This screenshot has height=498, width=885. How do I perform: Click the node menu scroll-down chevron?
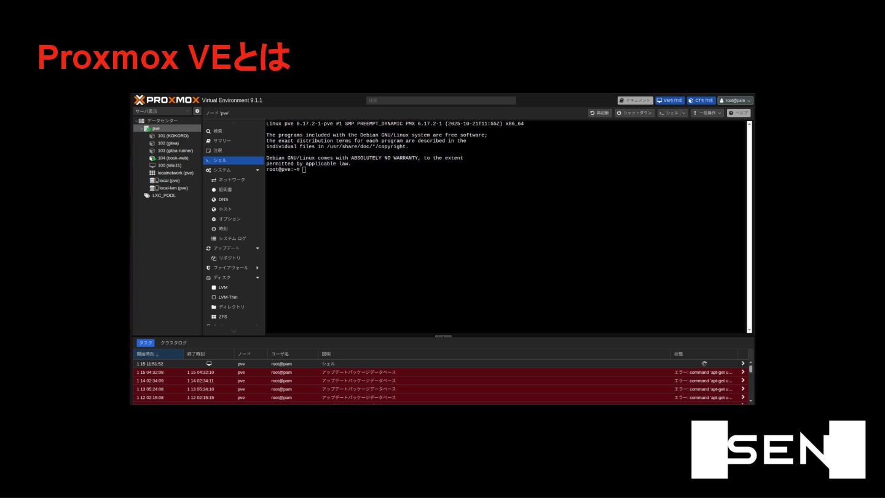(234, 331)
